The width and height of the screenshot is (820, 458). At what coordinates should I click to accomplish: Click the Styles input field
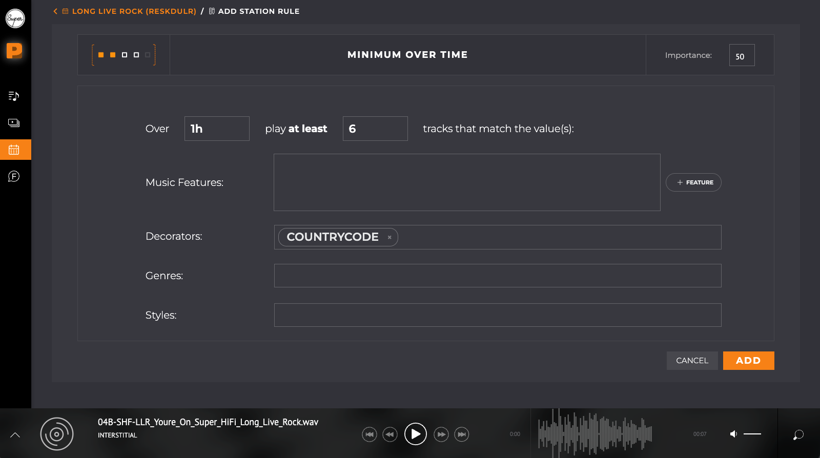(x=498, y=315)
